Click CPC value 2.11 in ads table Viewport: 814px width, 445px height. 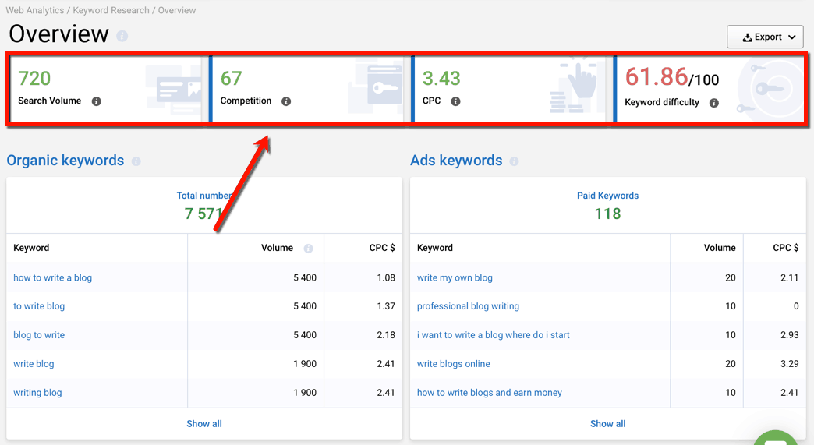tap(790, 277)
